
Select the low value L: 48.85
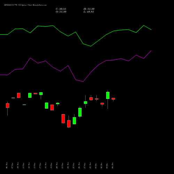(x=89, y=12)
